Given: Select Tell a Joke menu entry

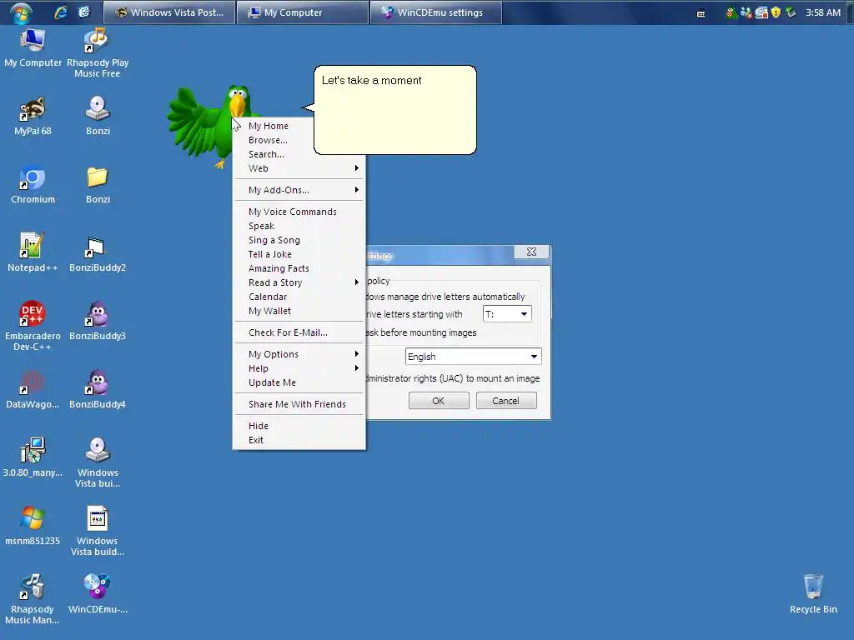Looking at the screenshot, I should tap(299, 254).
